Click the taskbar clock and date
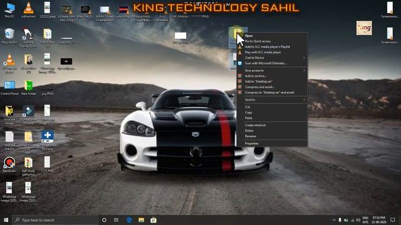Screen dimensions: 401x225 click(378, 220)
